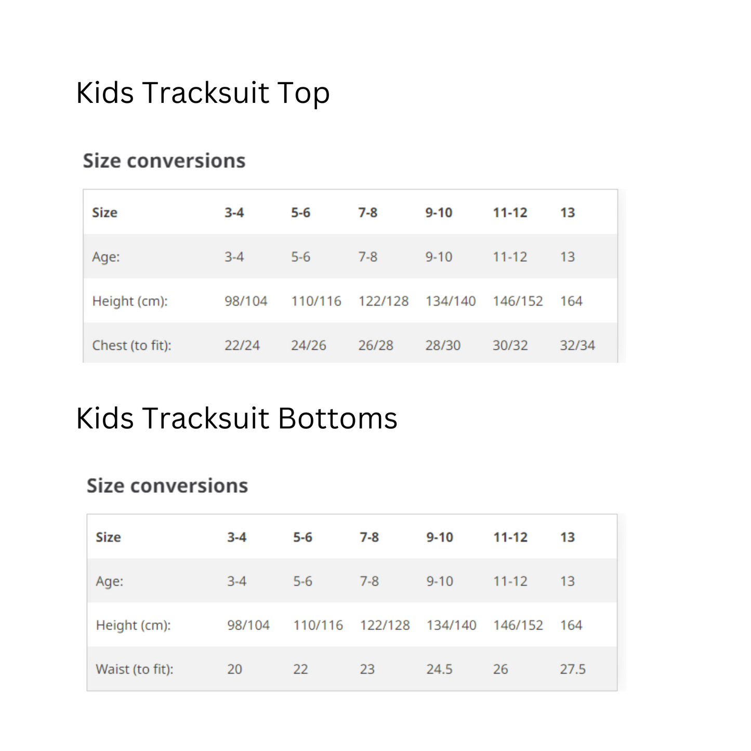Click Age label in bottoms table
The width and height of the screenshot is (751, 751).
tap(109, 581)
